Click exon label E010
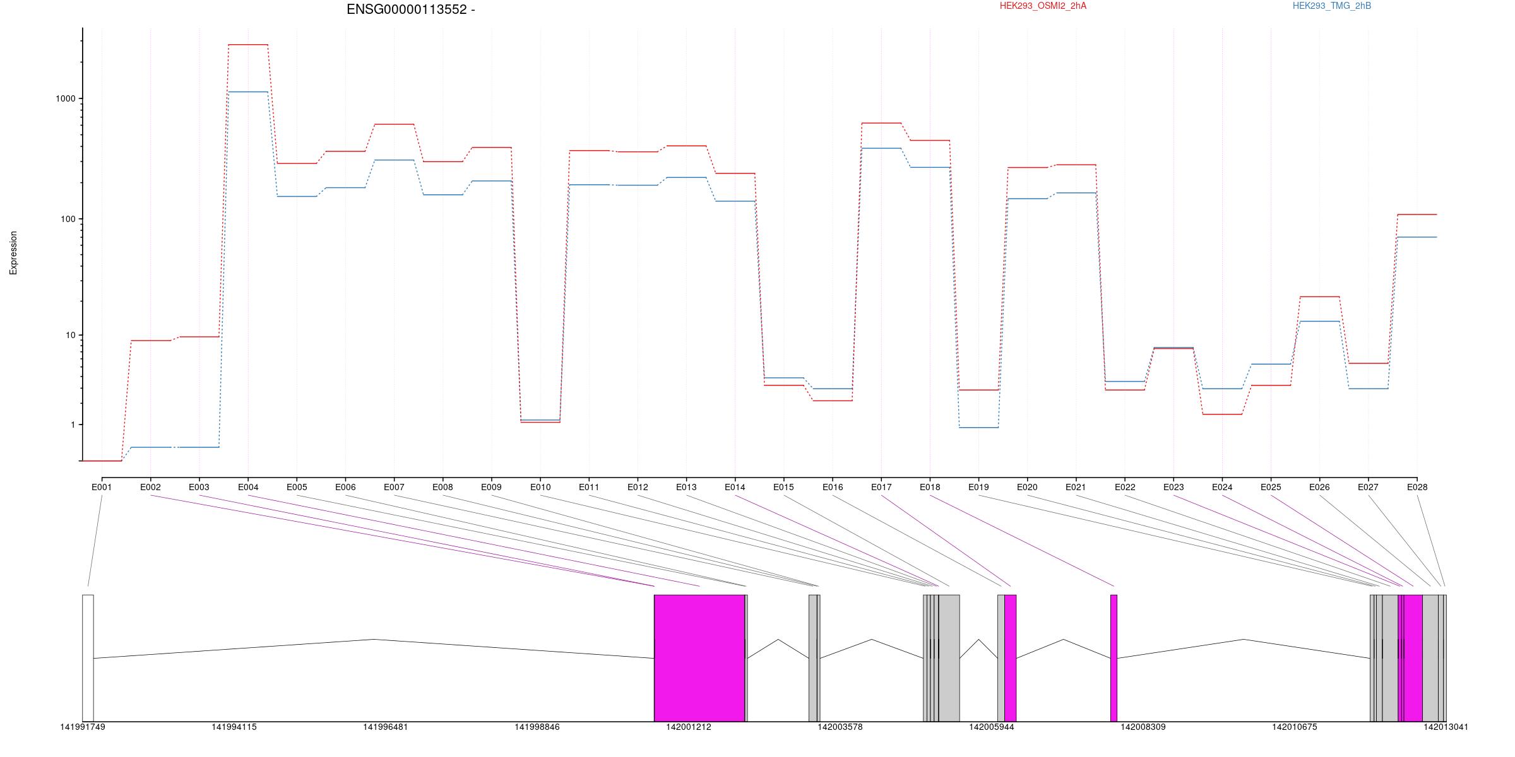This screenshot has height=757, width=1515. tap(540, 487)
